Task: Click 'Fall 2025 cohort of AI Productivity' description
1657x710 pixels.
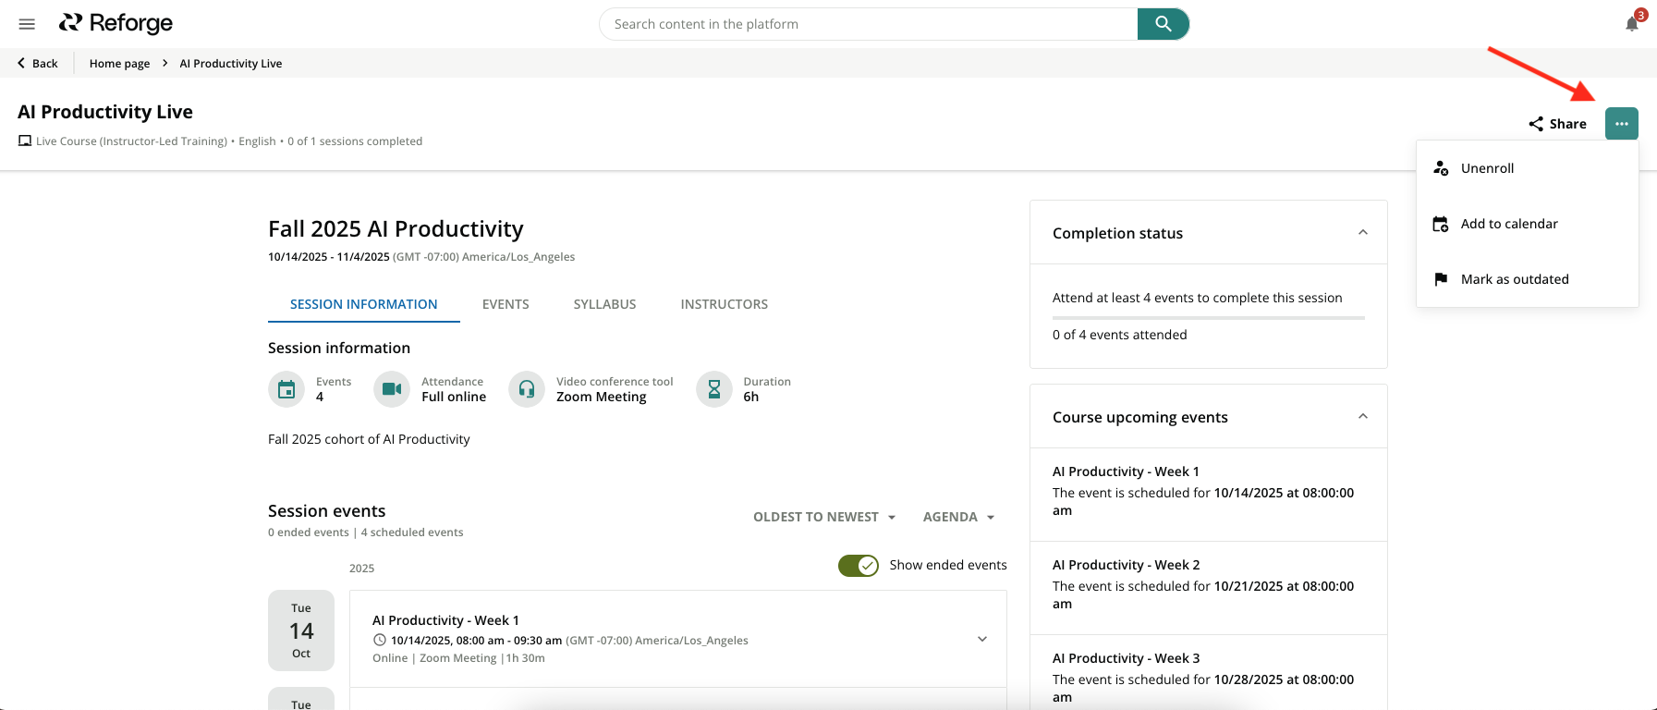Action: click(x=369, y=439)
